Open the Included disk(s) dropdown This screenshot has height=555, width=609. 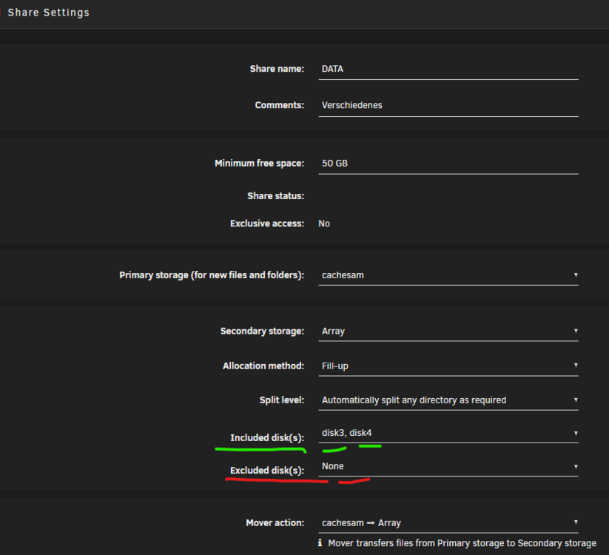(x=448, y=433)
